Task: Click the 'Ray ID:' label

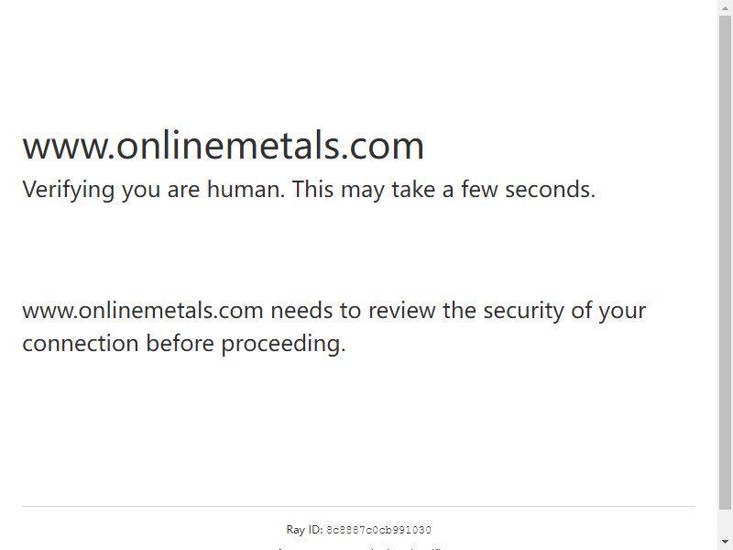Action: pyautogui.click(x=305, y=530)
